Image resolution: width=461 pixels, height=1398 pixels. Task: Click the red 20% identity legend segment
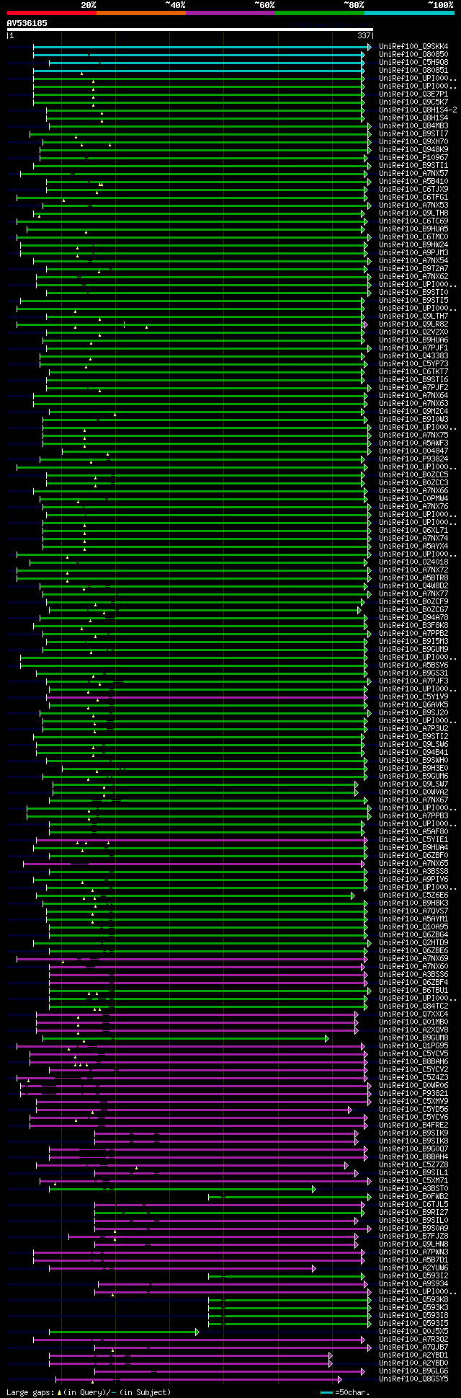tap(51, 13)
